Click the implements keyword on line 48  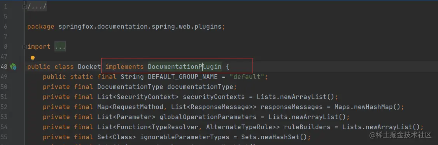124,67
